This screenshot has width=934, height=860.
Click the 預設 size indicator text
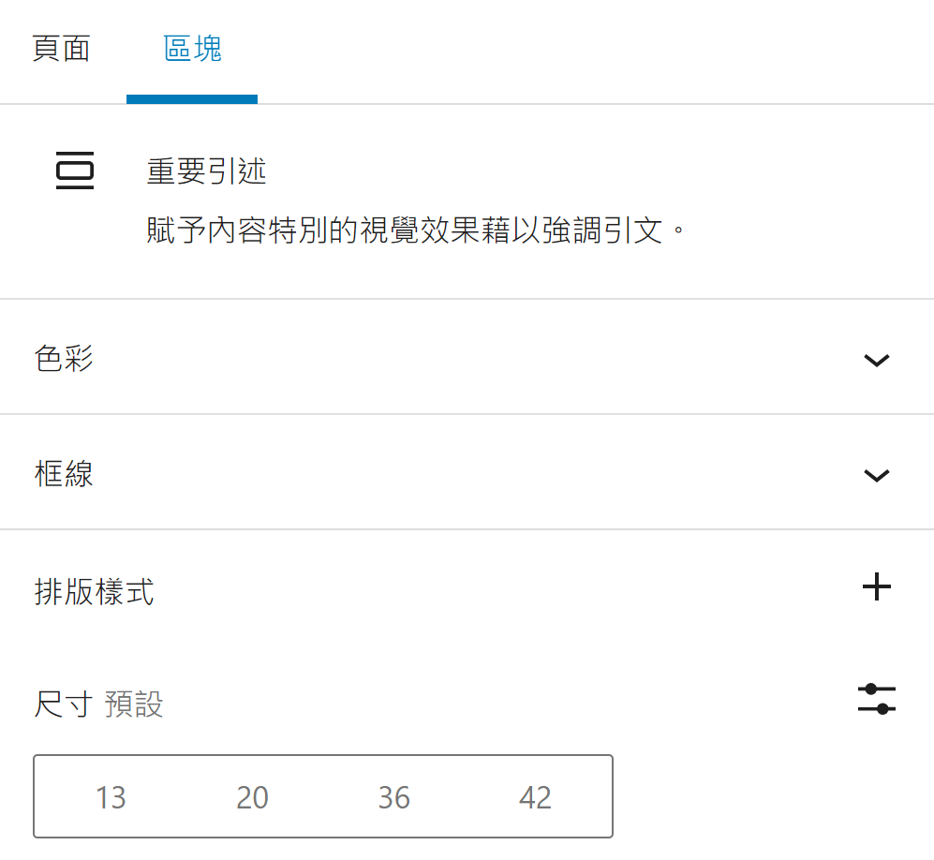click(x=134, y=704)
